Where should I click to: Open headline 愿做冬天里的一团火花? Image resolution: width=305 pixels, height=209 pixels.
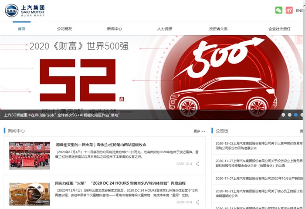tap(101, 145)
